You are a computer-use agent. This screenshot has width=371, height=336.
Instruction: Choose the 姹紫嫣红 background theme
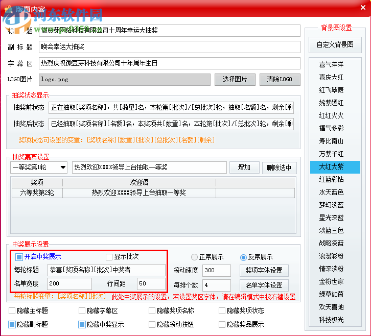pyautogui.click(x=335, y=103)
